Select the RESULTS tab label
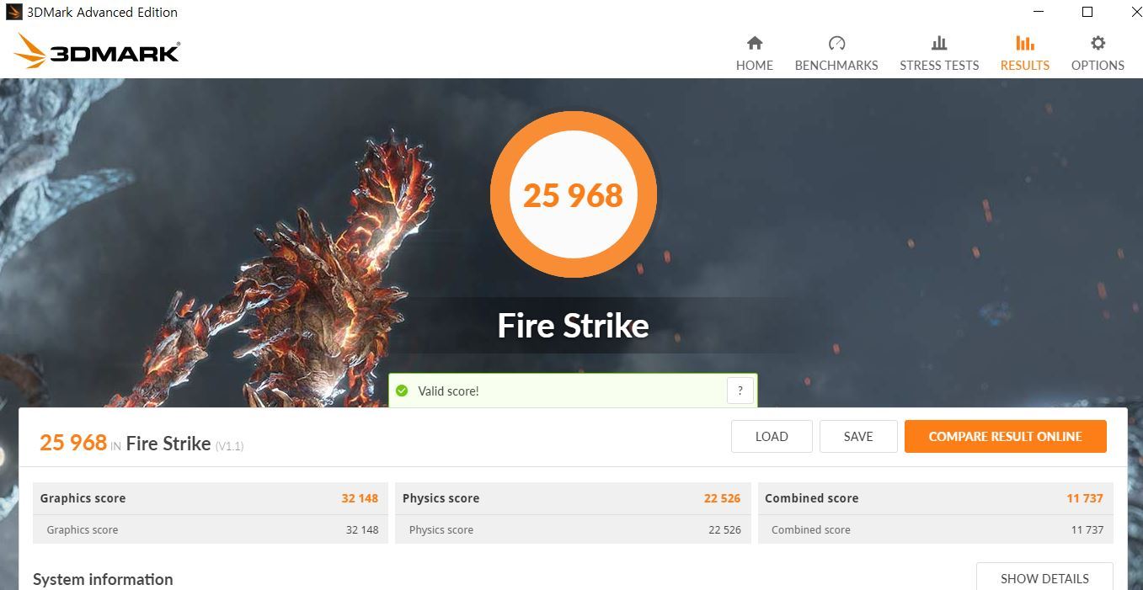 coord(1025,65)
